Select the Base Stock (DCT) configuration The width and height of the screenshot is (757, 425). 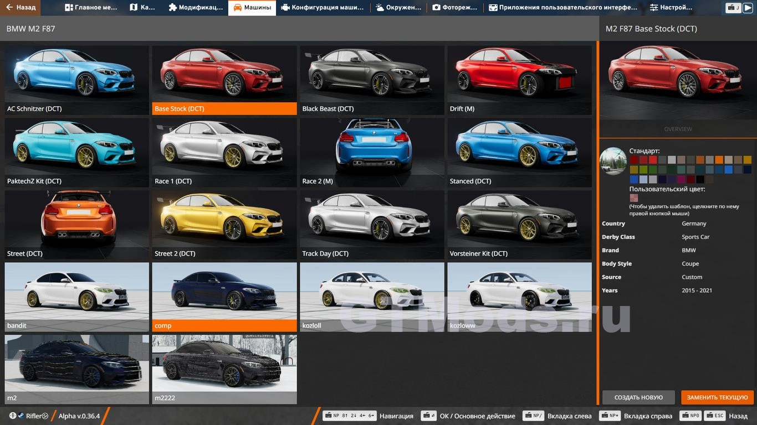click(x=224, y=80)
